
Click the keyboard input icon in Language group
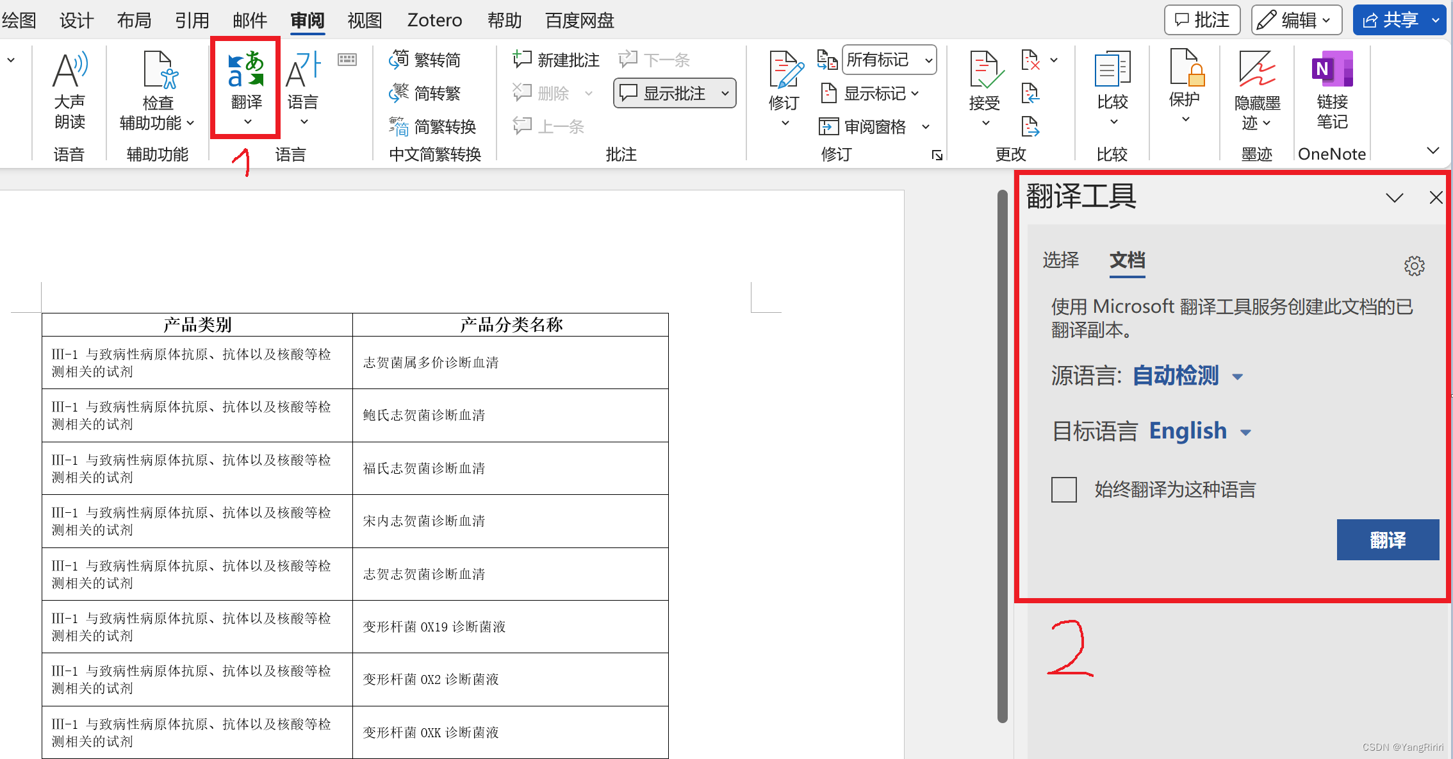[x=347, y=60]
